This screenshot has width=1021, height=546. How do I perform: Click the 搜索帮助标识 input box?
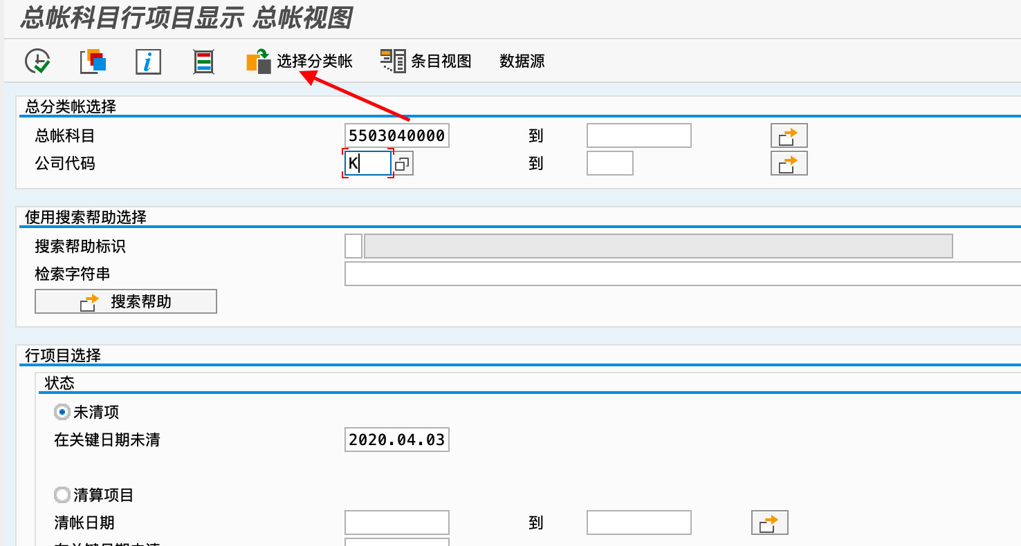coord(353,245)
